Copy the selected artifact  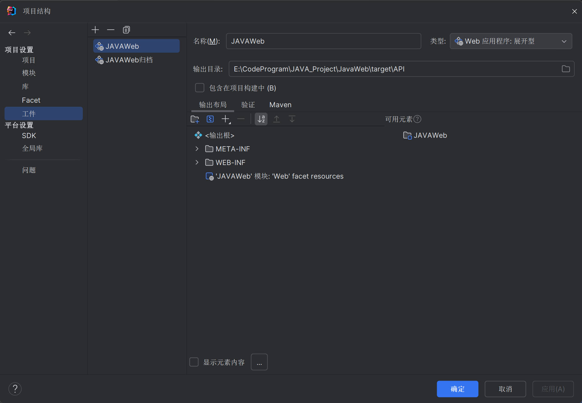click(x=126, y=30)
